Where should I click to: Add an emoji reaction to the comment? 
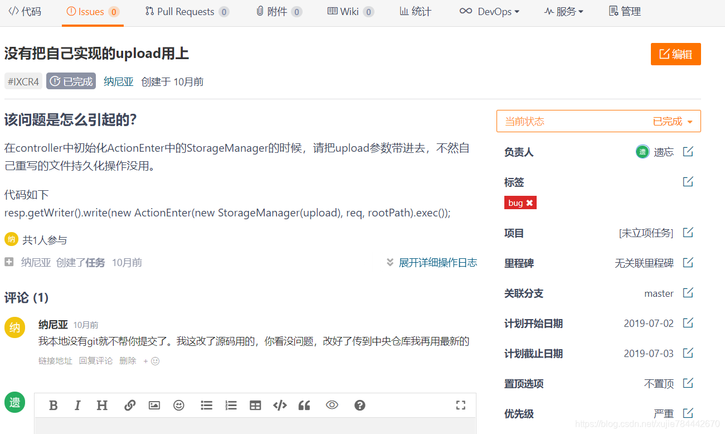click(152, 361)
